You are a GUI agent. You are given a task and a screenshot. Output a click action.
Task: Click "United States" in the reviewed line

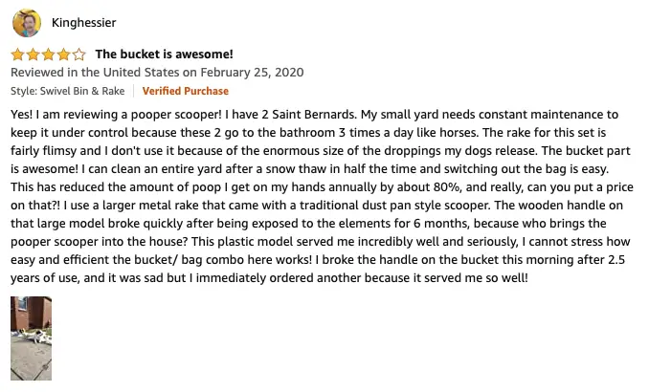click(x=141, y=73)
